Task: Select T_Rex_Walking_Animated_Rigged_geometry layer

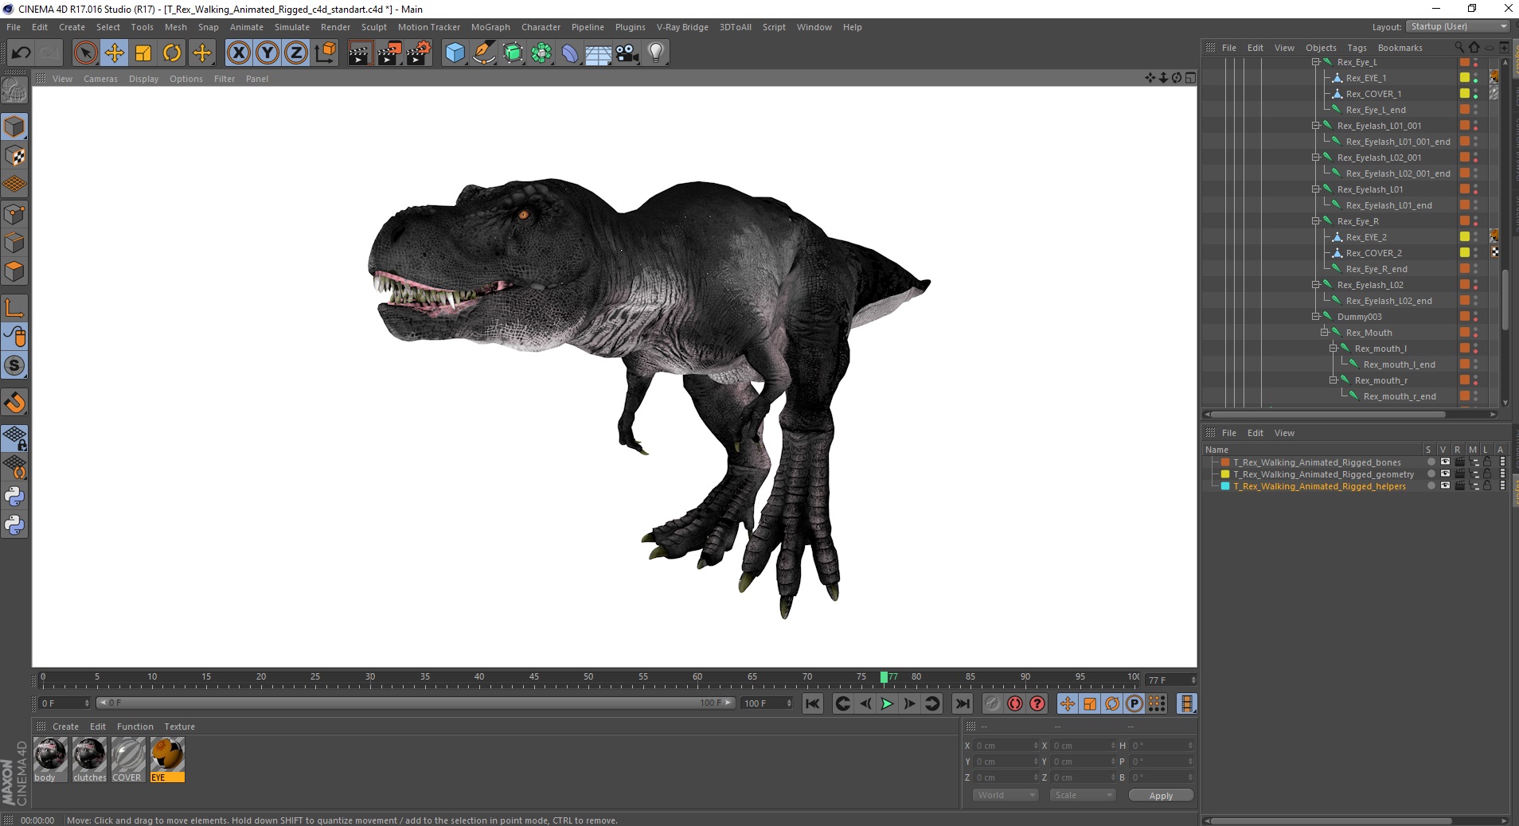Action: [1323, 474]
